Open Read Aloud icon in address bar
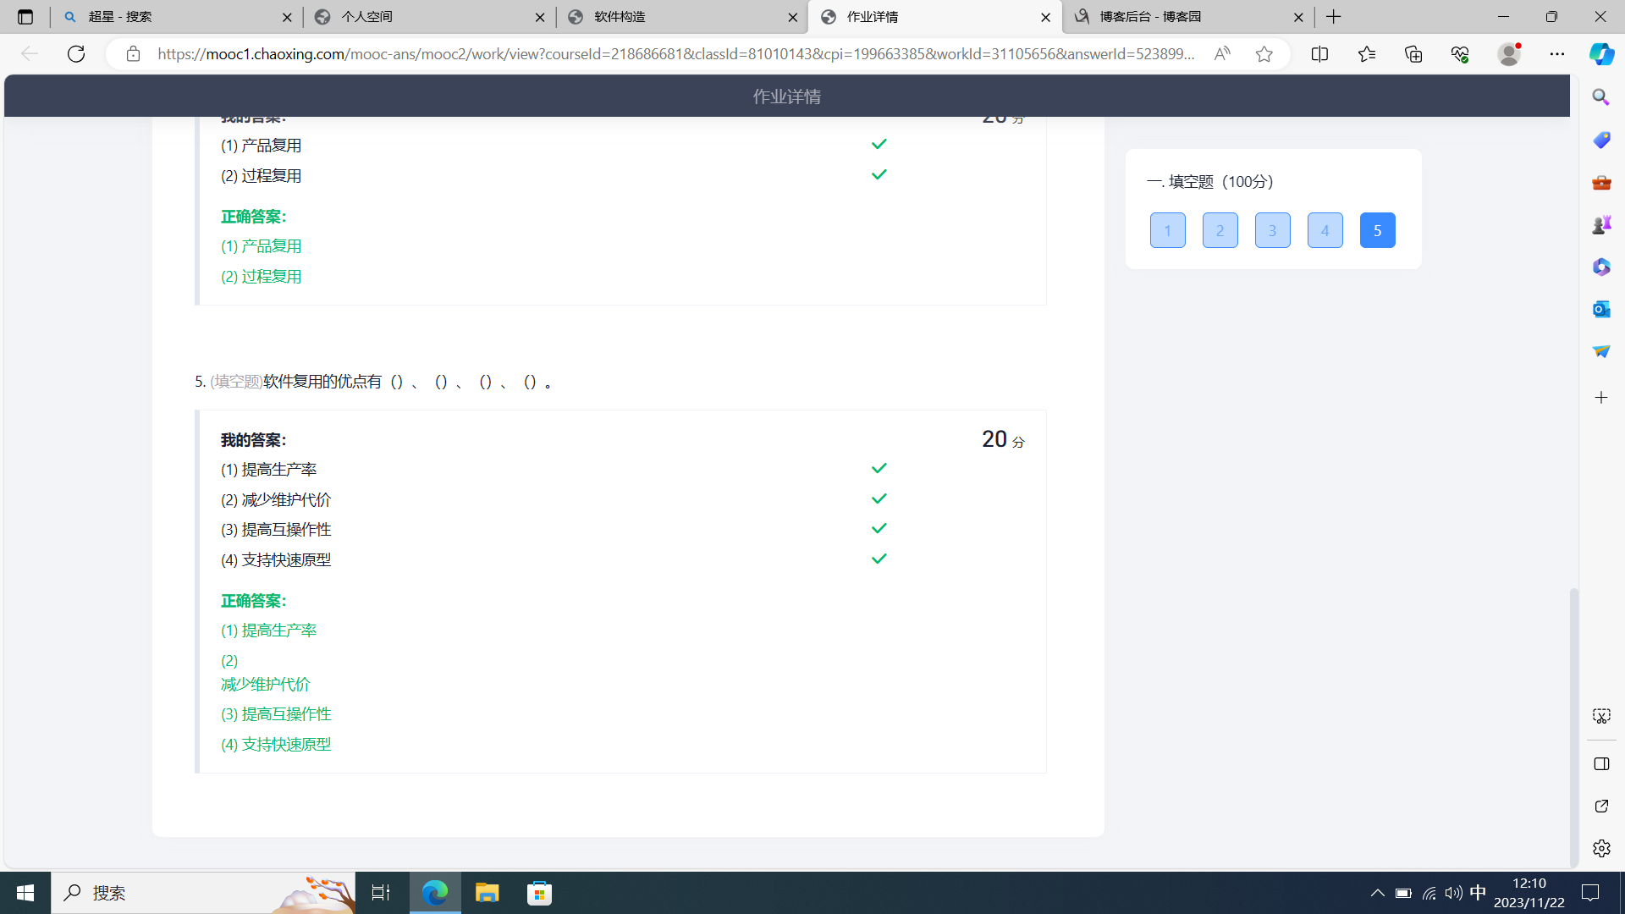The height and width of the screenshot is (914, 1625). click(x=1222, y=54)
